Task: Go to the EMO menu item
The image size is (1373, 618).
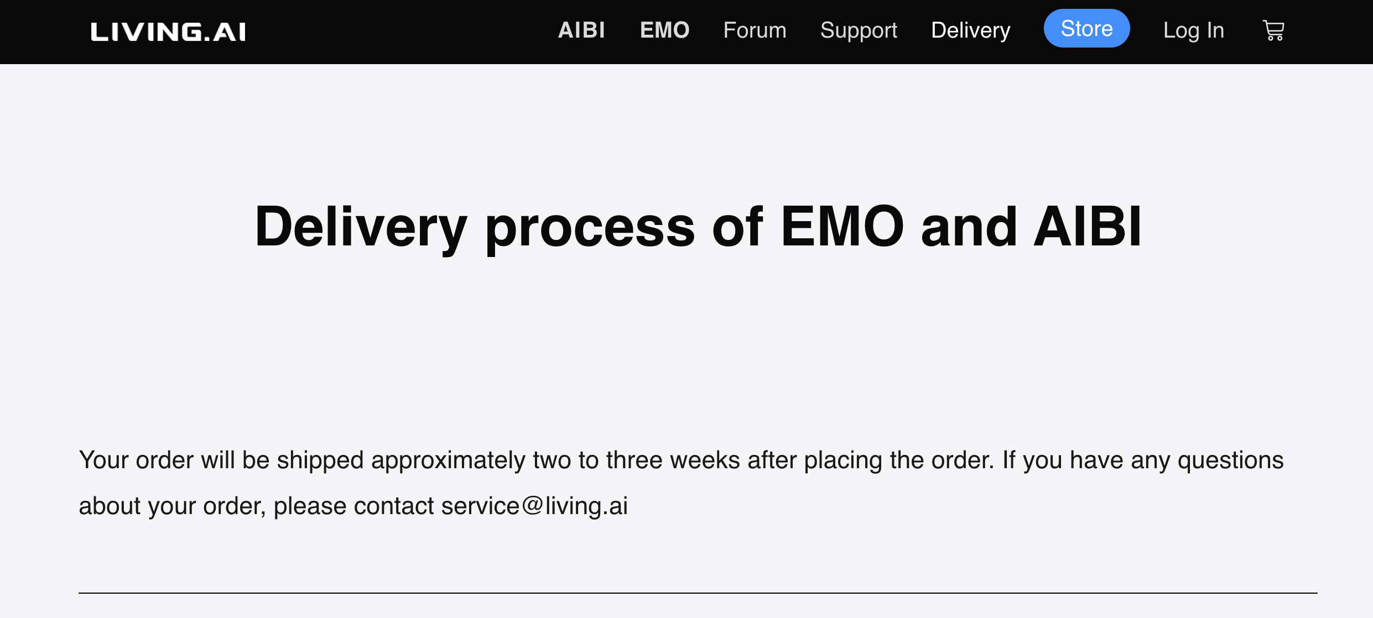Action: pyautogui.click(x=664, y=30)
